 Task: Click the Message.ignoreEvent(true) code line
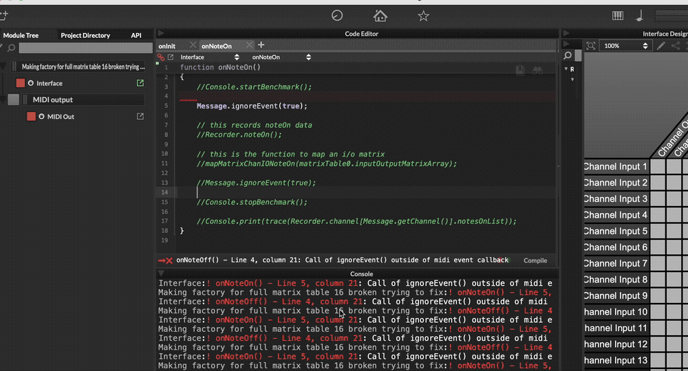(x=252, y=106)
